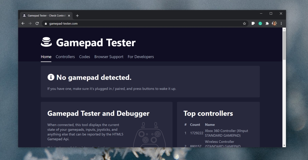This screenshot has height=160, width=308.
Task: Open the For Developers page
Action: point(141,57)
